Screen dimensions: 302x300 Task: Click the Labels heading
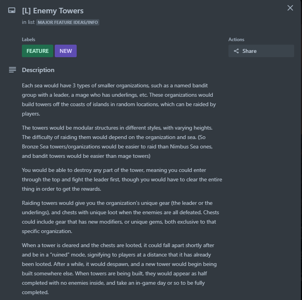coord(29,39)
